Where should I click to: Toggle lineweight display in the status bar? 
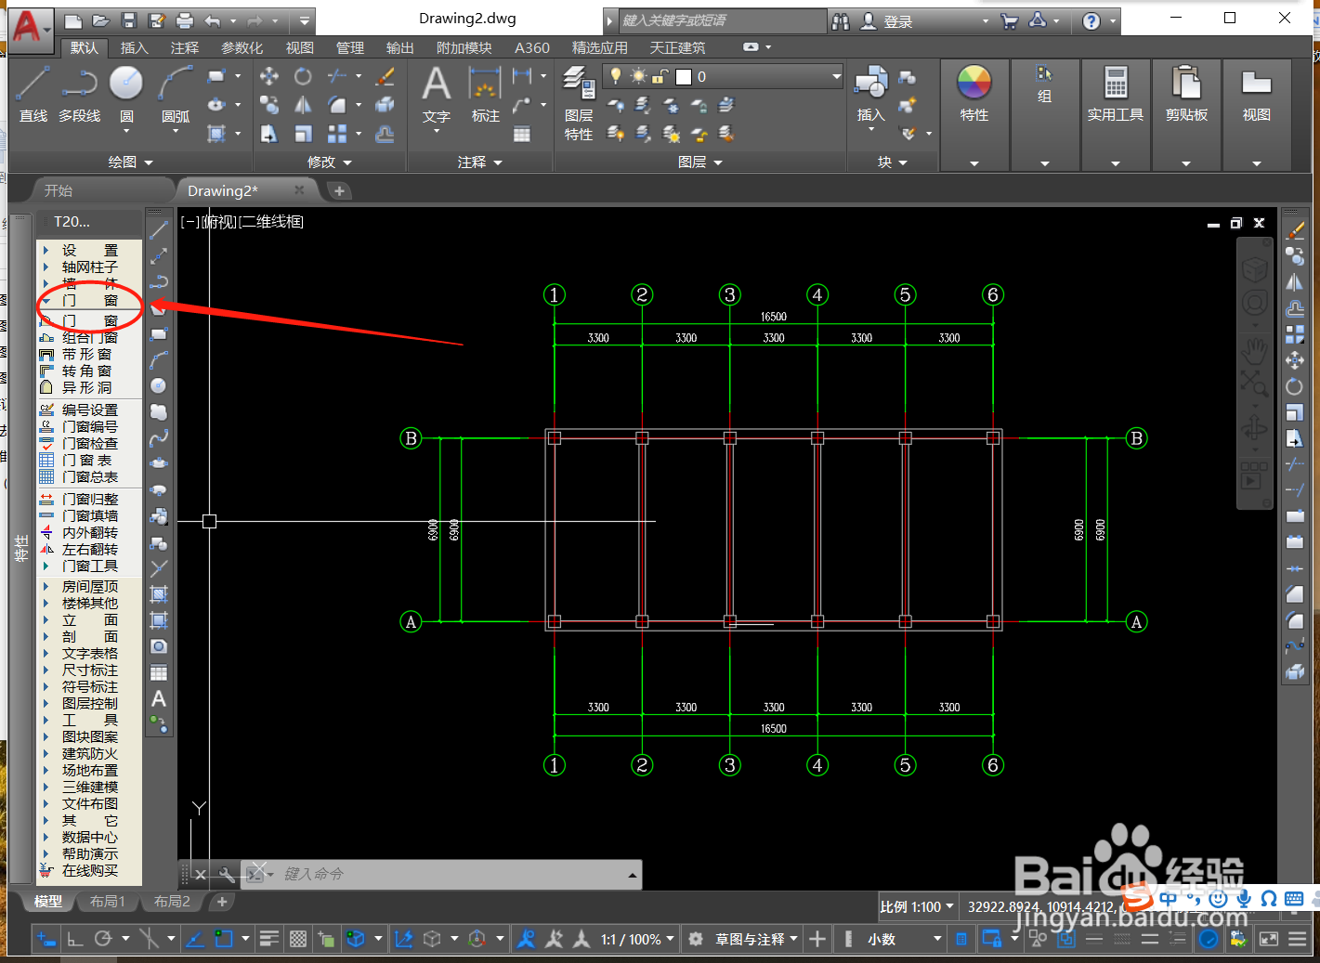tap(269, 939)
